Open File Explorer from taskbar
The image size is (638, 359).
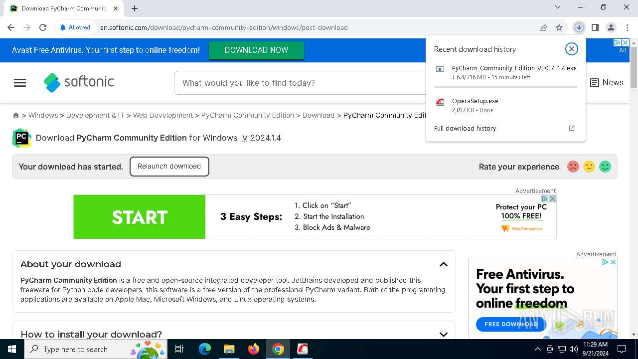(229, 349)
